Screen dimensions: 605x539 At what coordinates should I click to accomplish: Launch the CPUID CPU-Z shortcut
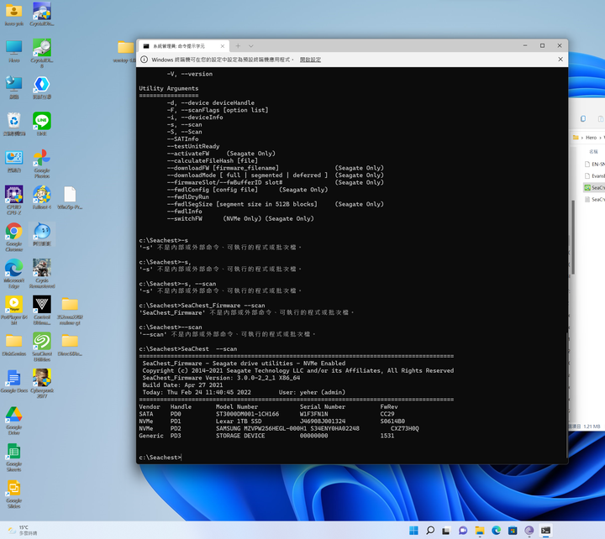14,200
